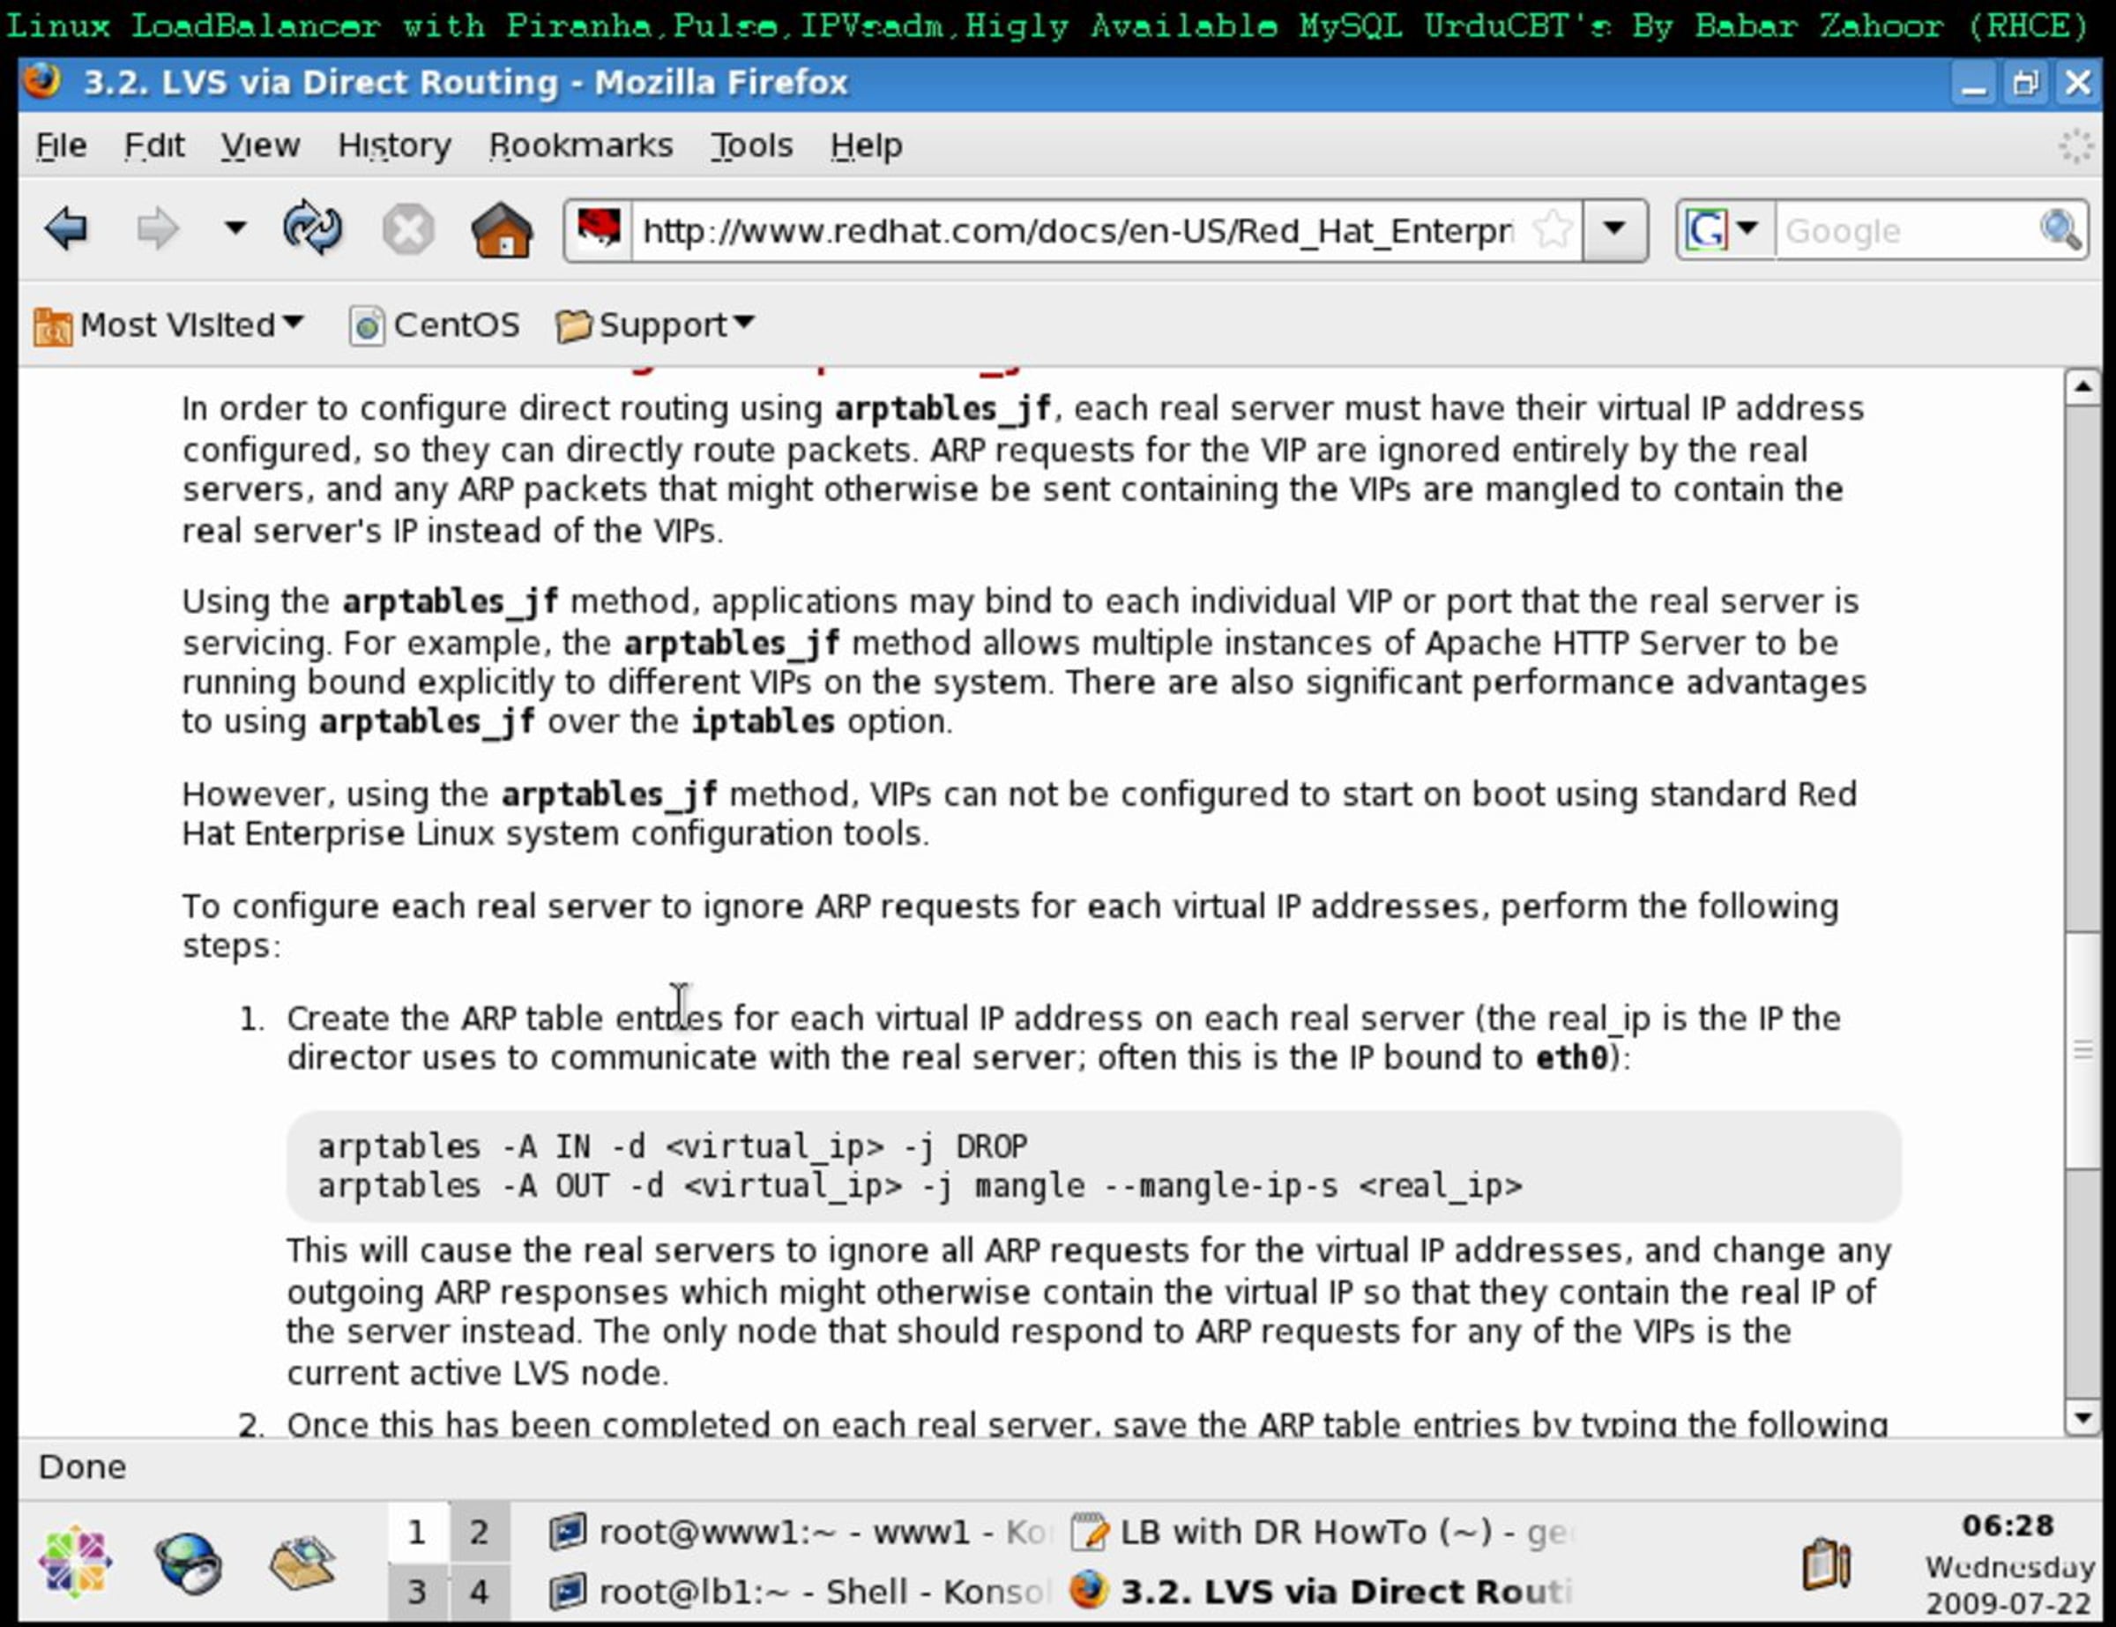Click the arptables -A OUT mangle command line
Screen dimensions: 2116x1627
(x=920, y=1186)
